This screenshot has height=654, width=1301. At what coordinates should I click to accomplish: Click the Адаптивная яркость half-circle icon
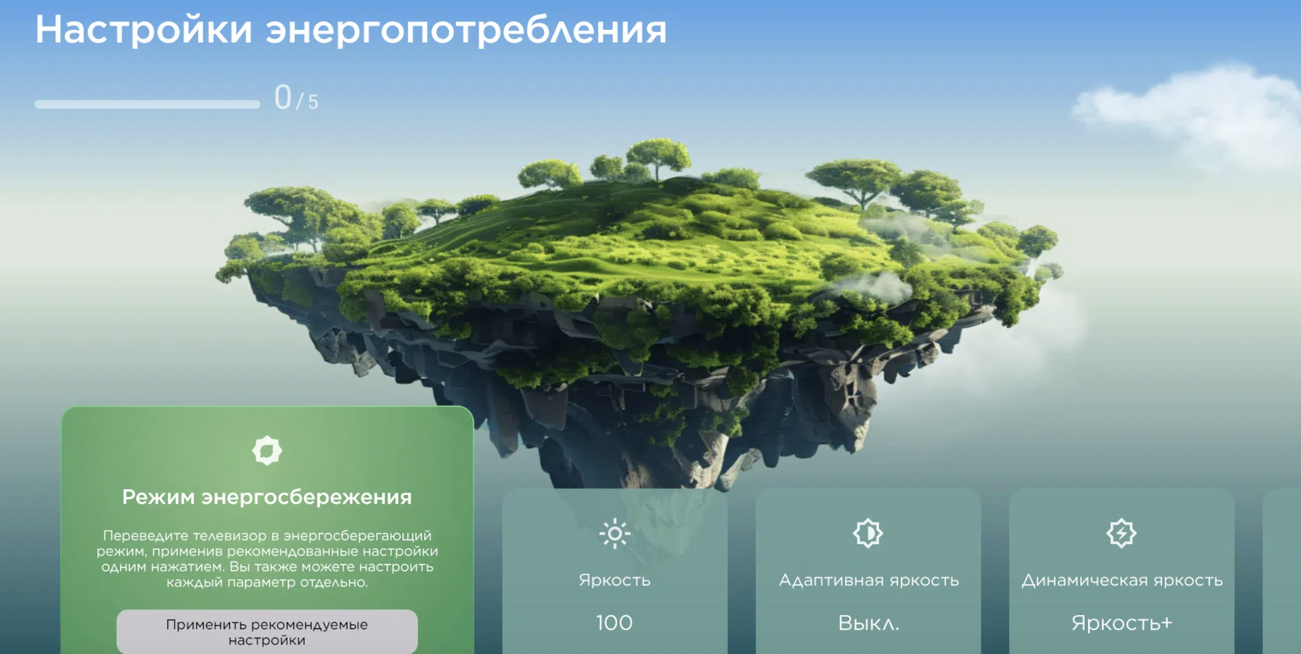868,533
